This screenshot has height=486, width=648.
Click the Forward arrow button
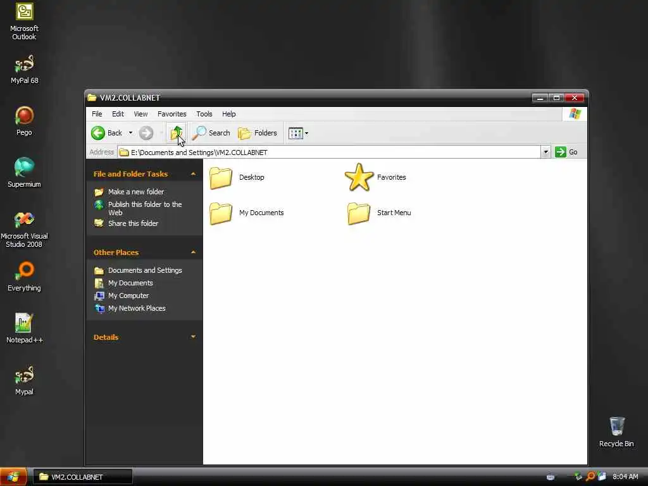coord(146,133)
